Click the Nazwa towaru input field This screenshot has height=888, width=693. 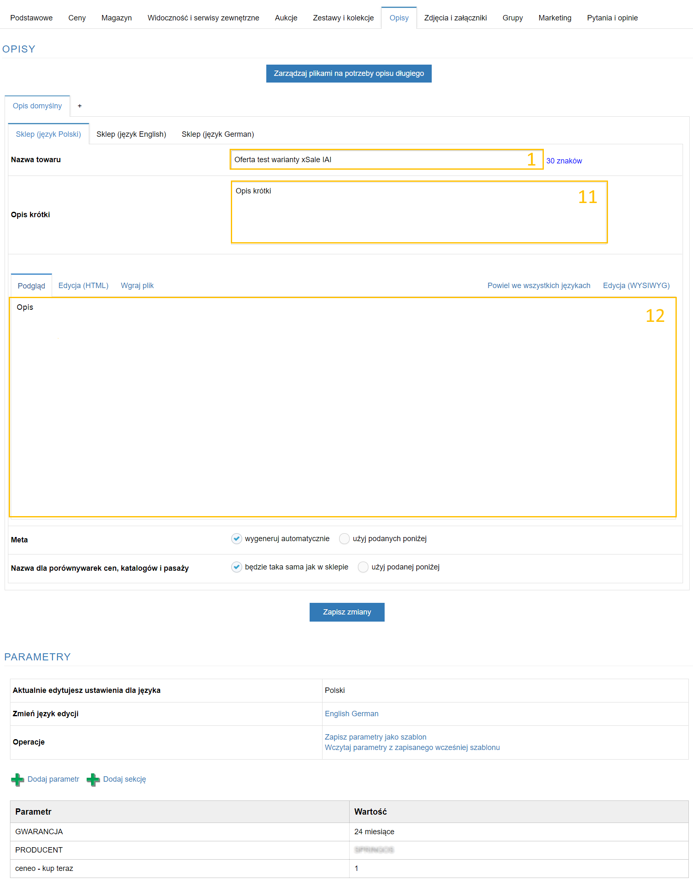coord(375,160)
